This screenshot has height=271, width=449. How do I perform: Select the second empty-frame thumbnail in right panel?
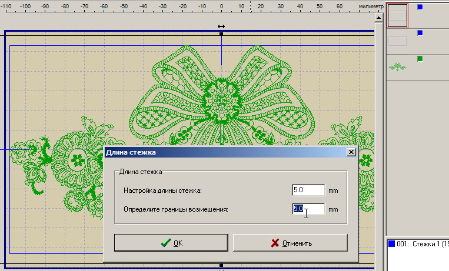397,41
